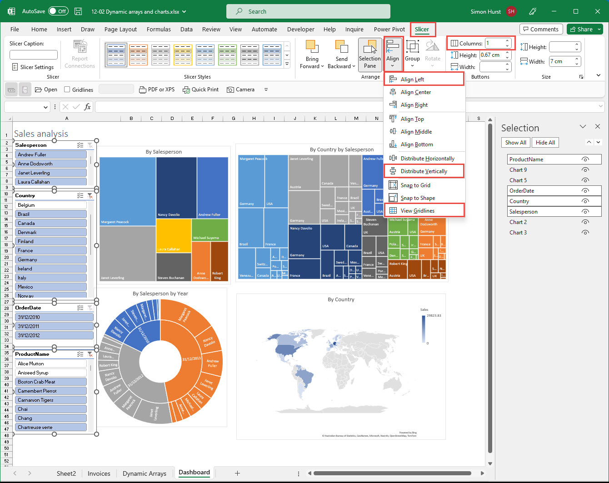Click the Camera icon on Quick Access Toolbar
The image size is (609, 483).
(231, 90)
